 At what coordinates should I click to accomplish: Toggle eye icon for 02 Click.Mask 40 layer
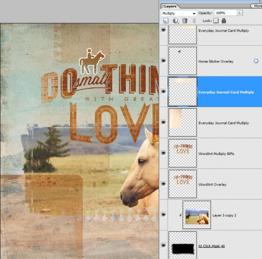[163, 245]
